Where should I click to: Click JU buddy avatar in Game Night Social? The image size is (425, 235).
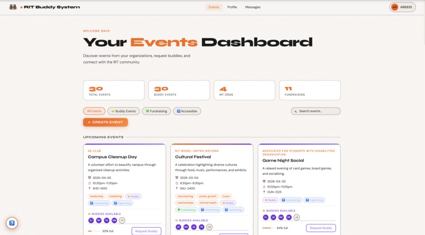[273, 217]
